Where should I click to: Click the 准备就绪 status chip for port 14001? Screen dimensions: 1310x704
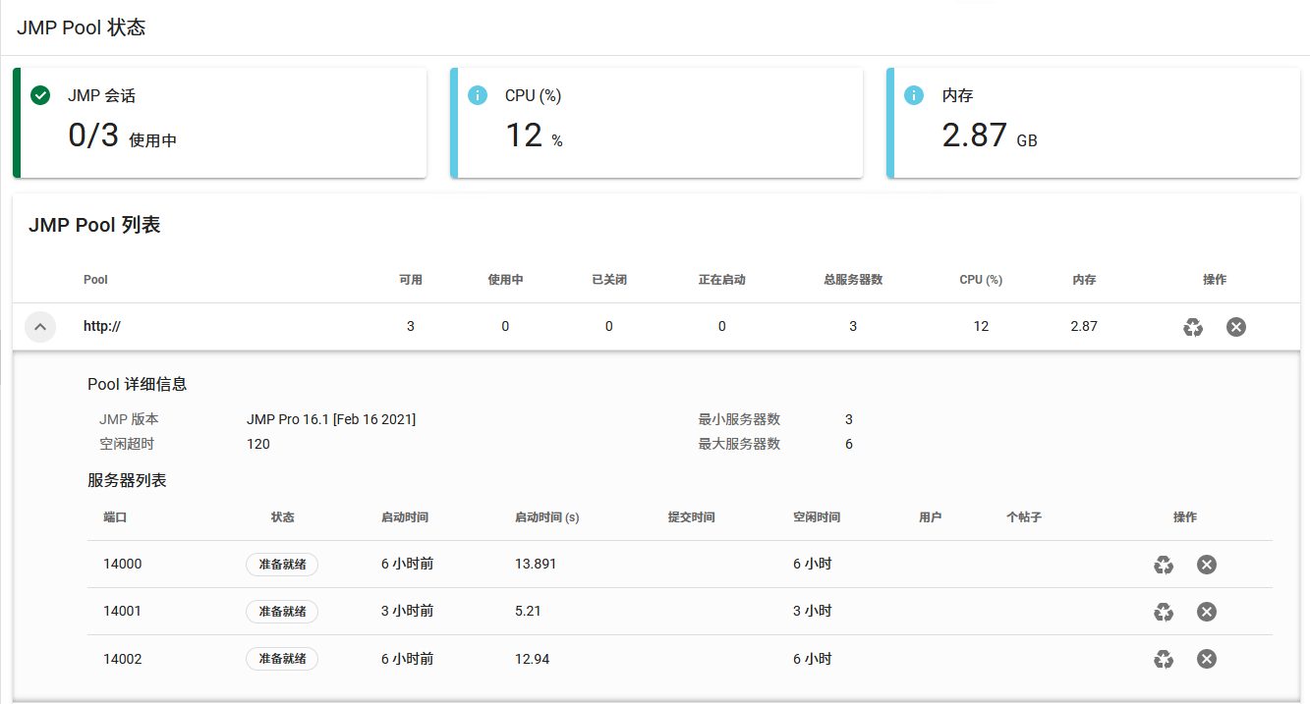coord(282,612)
